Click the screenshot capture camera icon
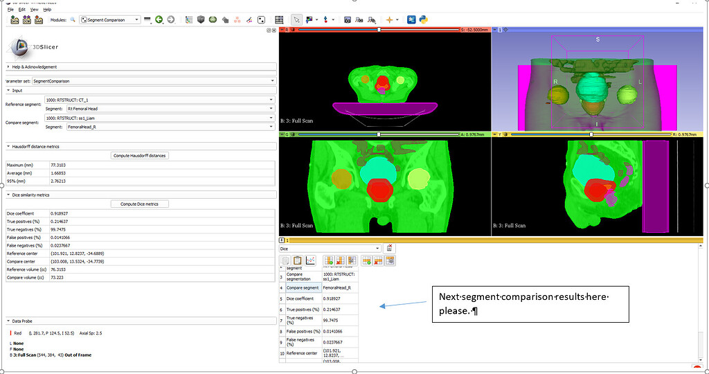 tap(348, 20)
